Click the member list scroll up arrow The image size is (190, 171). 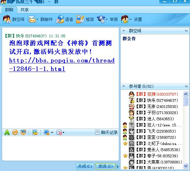186,94
